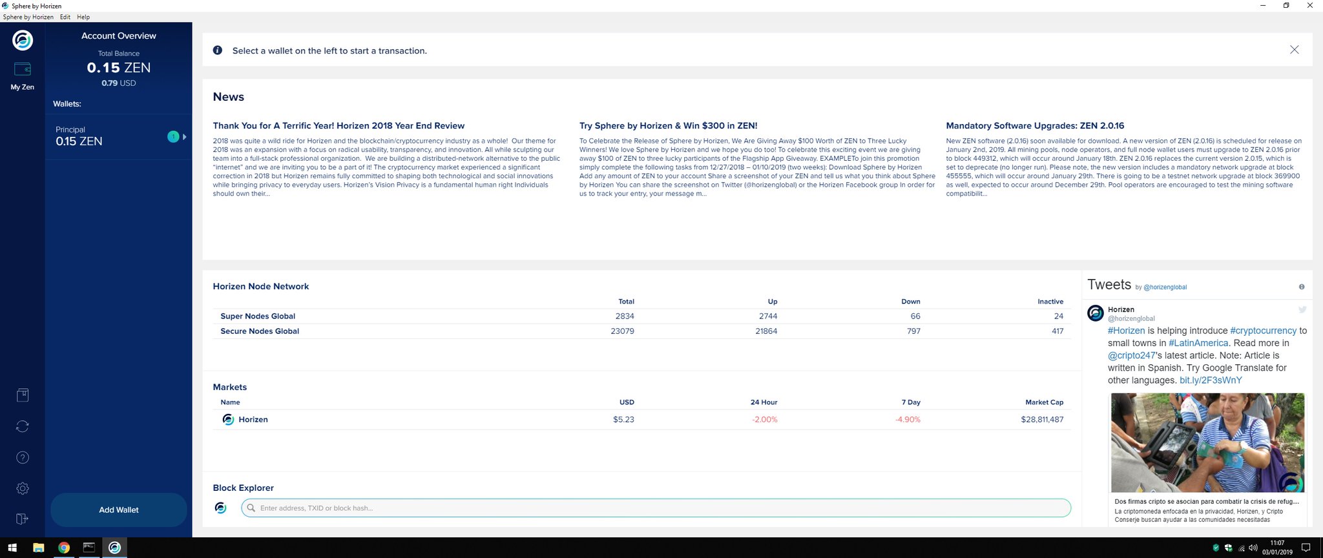Click the Sphere logo atop the sidebar
The width and height of the screenshot is (1323, 558).
coord(23,40)
